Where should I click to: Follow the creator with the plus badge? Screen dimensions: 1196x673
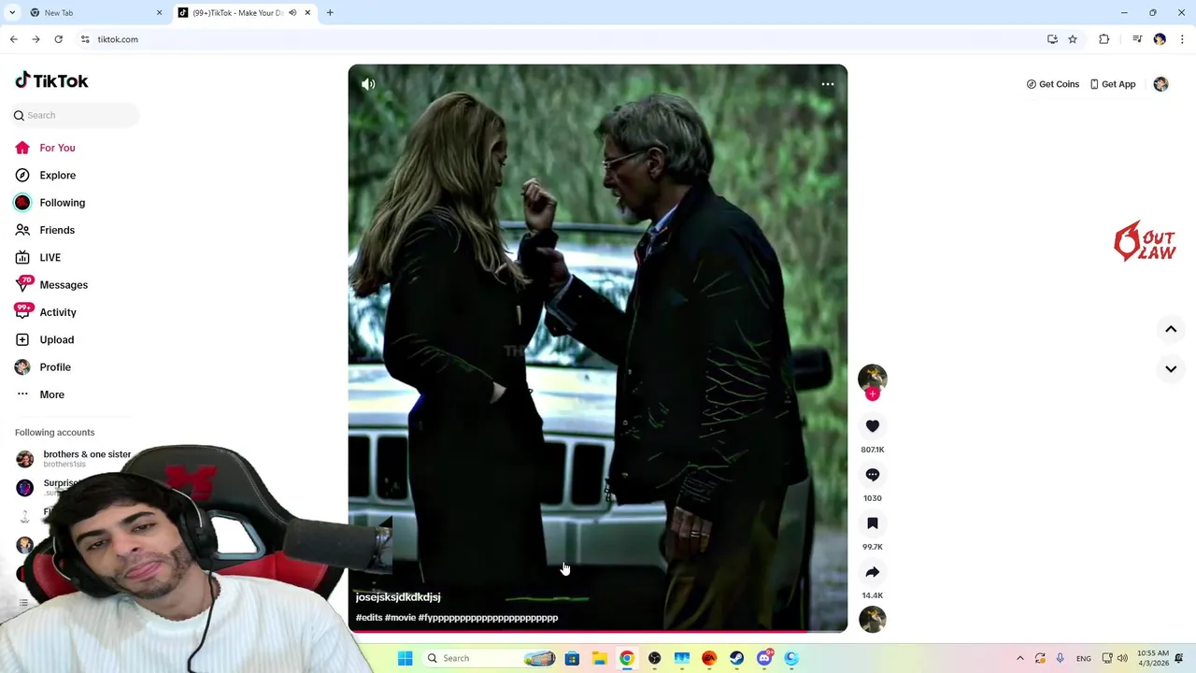pyautogui.click(x=873, y=394)
